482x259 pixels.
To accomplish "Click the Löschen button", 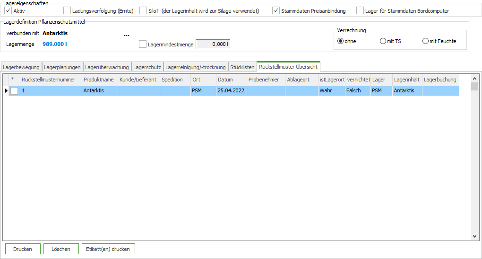I will tap(61, 249).
